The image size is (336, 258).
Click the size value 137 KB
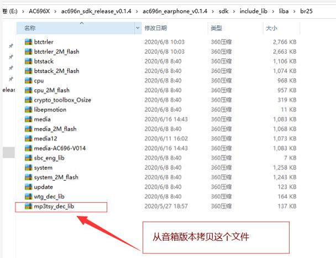pyautogui.click(x=287, y=206)
